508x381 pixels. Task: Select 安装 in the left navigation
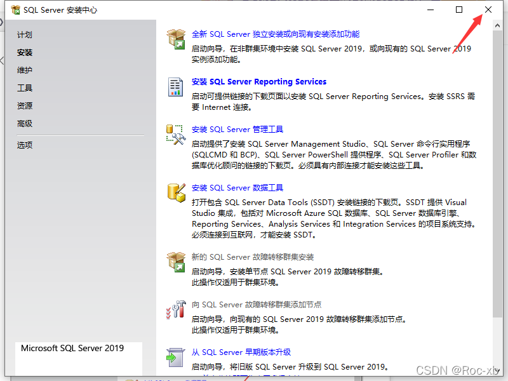pos(25,53)
